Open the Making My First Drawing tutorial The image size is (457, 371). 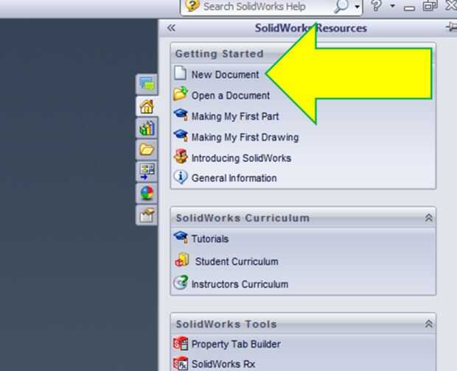click(245, 138)
